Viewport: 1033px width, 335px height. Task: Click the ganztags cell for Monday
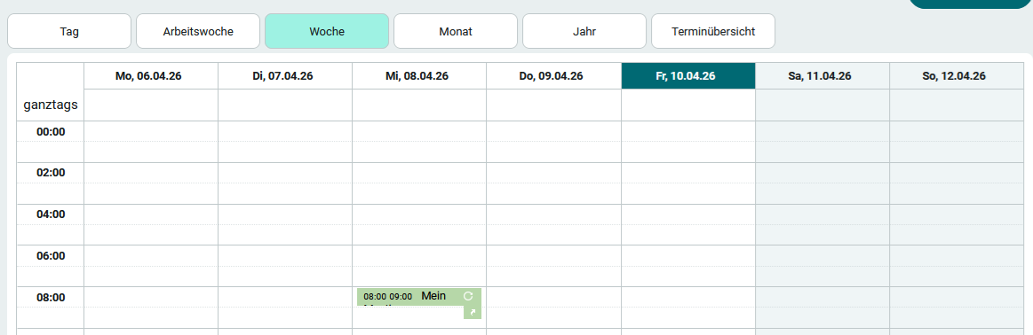pos(151,105)
